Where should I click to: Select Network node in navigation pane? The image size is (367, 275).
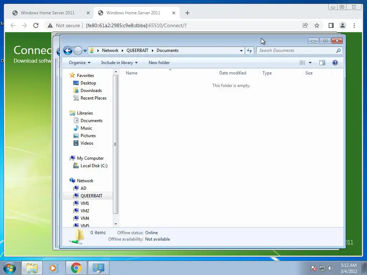tap(85, 181)
